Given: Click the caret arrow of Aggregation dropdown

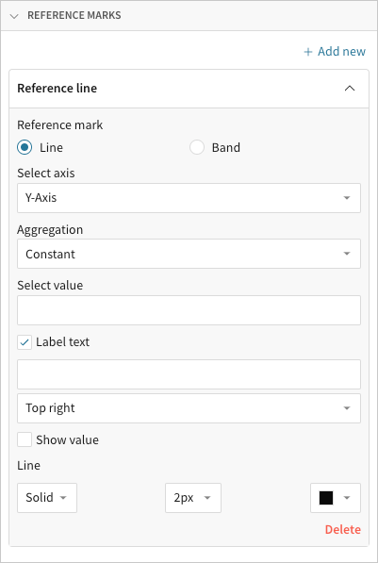Looking at the screenshot, I should click(x=347, y=254).
